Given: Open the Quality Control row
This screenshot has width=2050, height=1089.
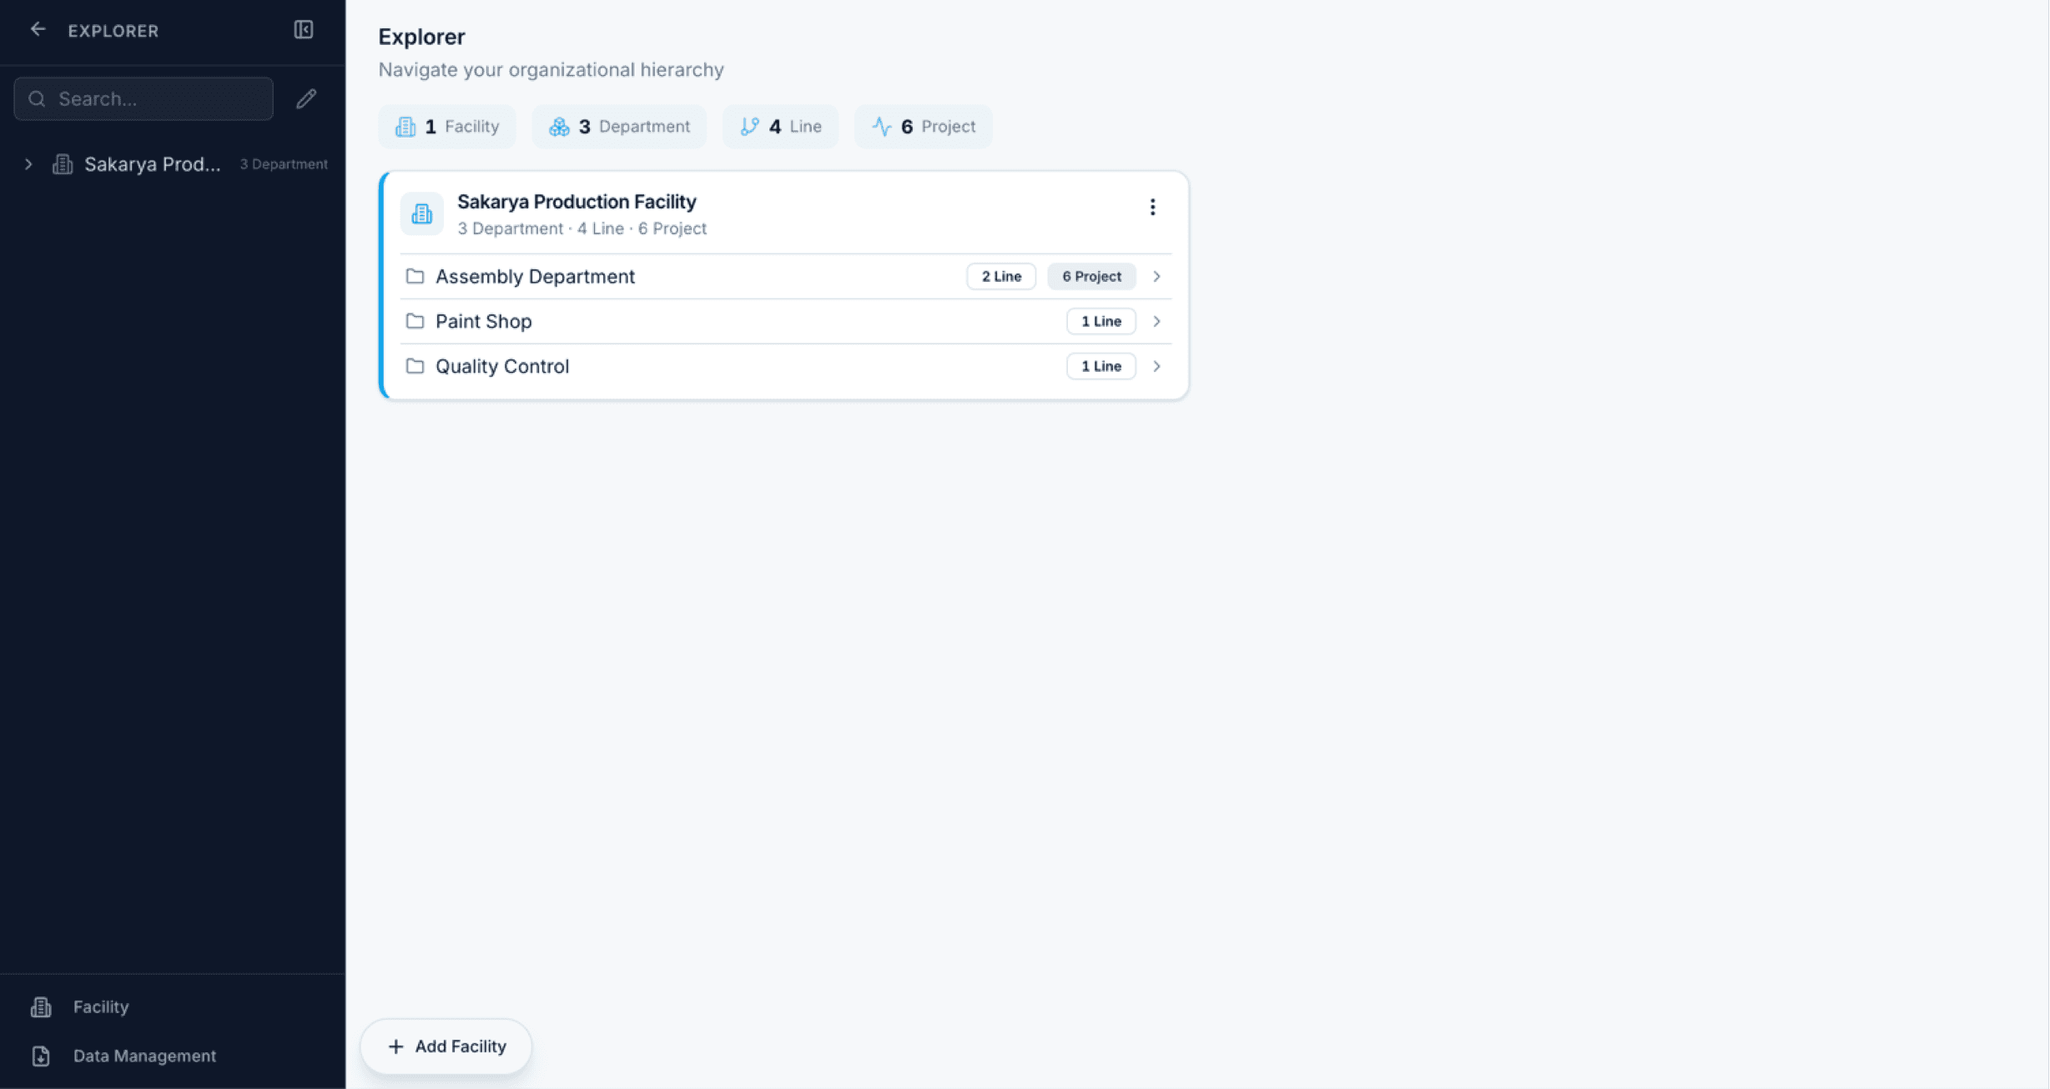Looking at the screenshot, I should click(786, 366).
